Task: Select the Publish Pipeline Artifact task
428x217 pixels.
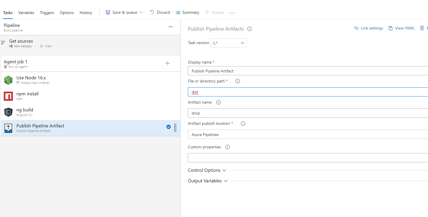Action: click(91, 128)
